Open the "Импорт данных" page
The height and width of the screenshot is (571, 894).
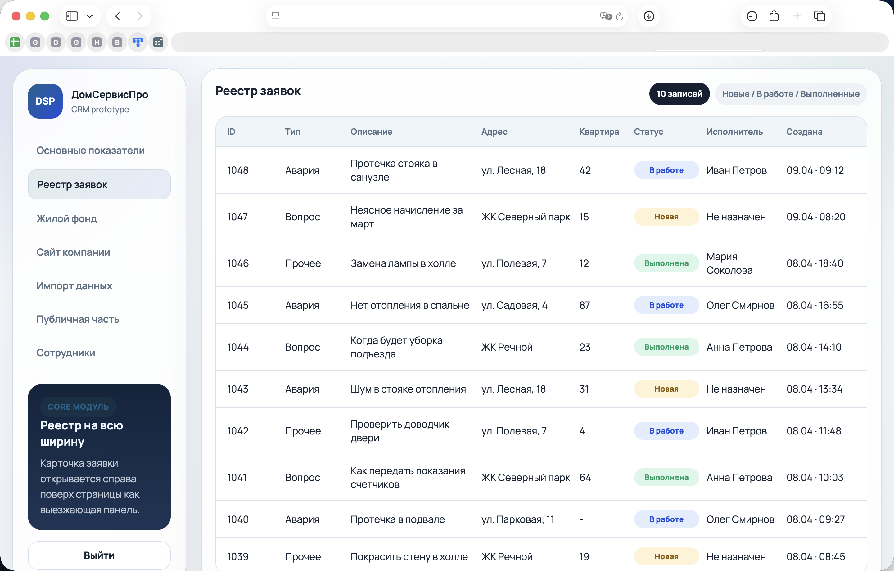click(74, 286)
